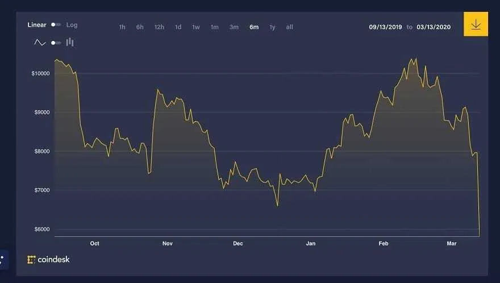Screen dimensions: 500x283
Task: Click the start date 09/13/2019
Action: (385, 27)
